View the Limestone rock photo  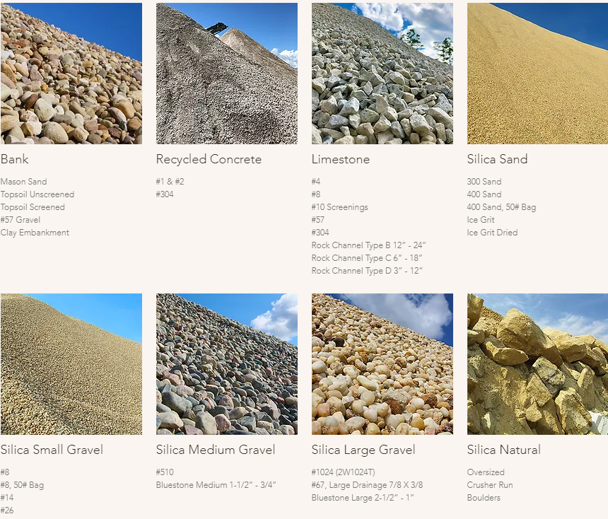[x=382, y=74]
